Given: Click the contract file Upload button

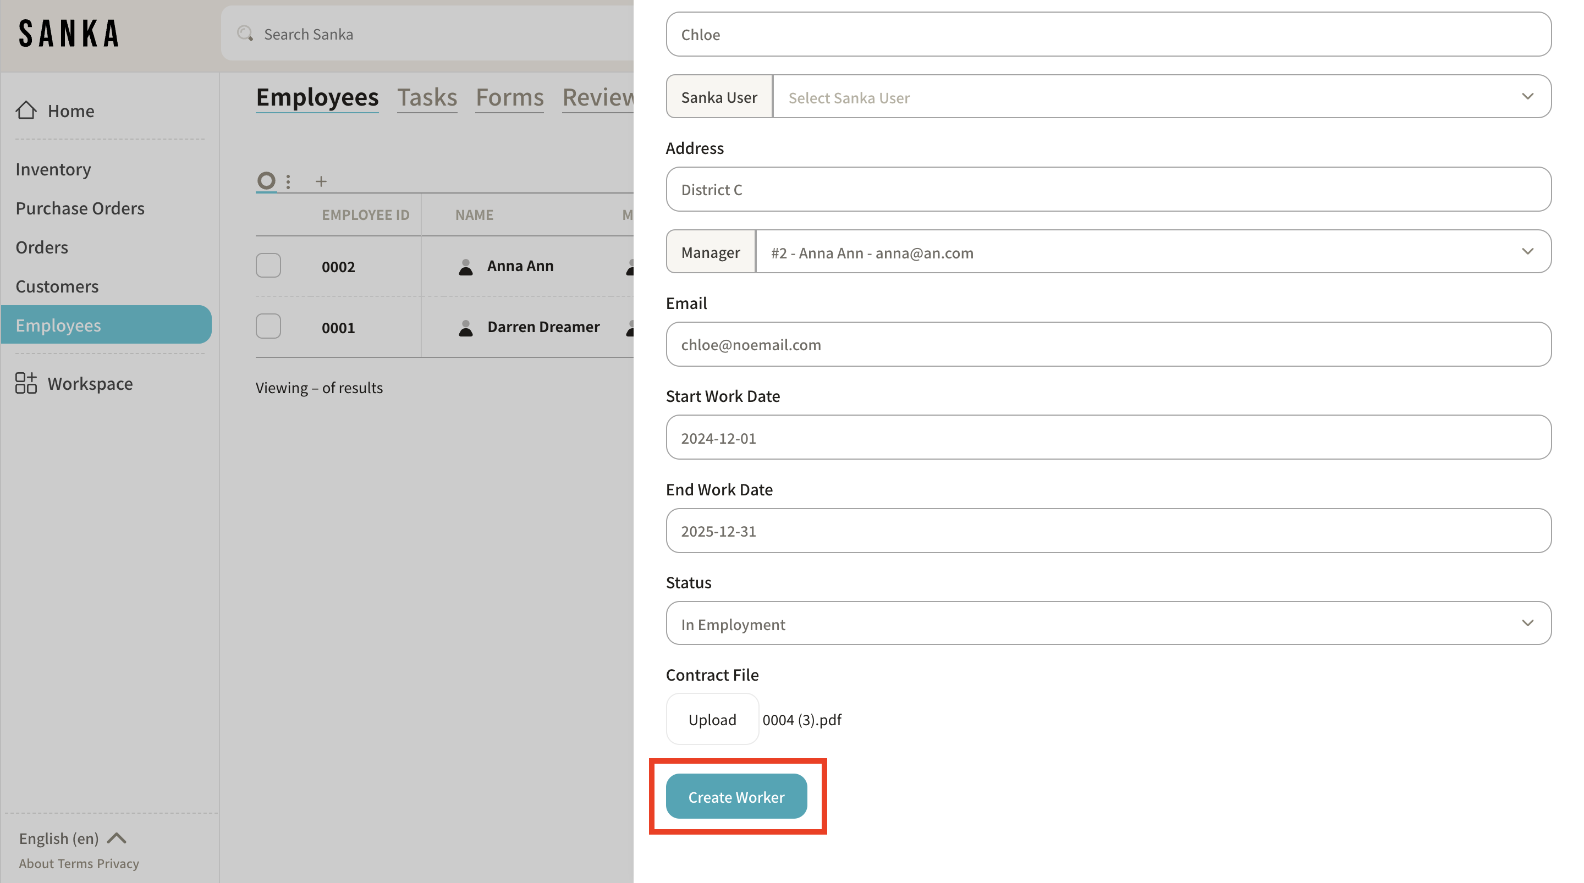Looking at the screenshot, I should coord(712,720).
